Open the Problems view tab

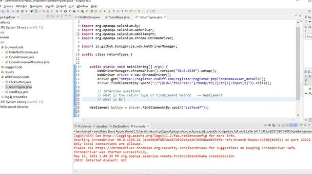pyautogui.click(x=82, y=126)
